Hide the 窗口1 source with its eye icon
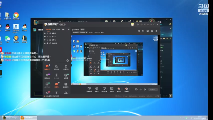Image resolution: width=213 pixels, height=120 pixels. click(45, 37)
